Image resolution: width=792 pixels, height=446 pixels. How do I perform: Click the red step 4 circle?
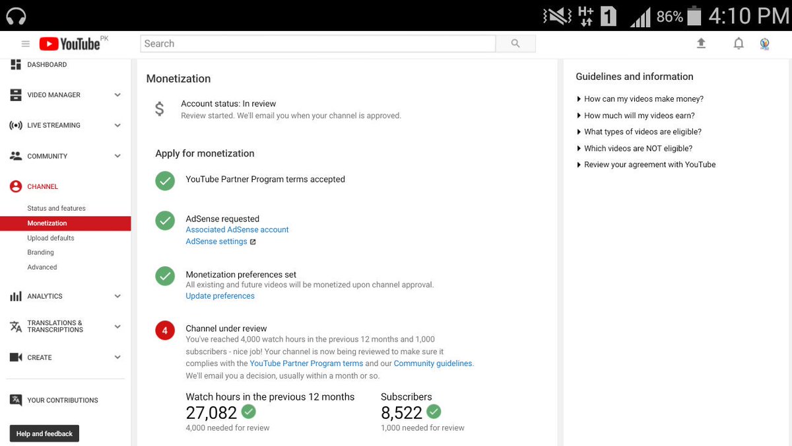pyautogui.click(x=165, y=330)
